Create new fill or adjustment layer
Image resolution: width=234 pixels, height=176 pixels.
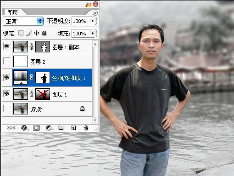tap(49, 128)
